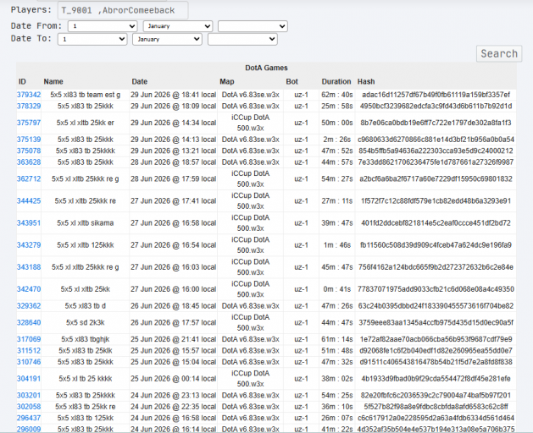Select iCCup DotA 500.w3x map in row 375797
The width and height of the screenshot is (533, 433).
[251, 123]
